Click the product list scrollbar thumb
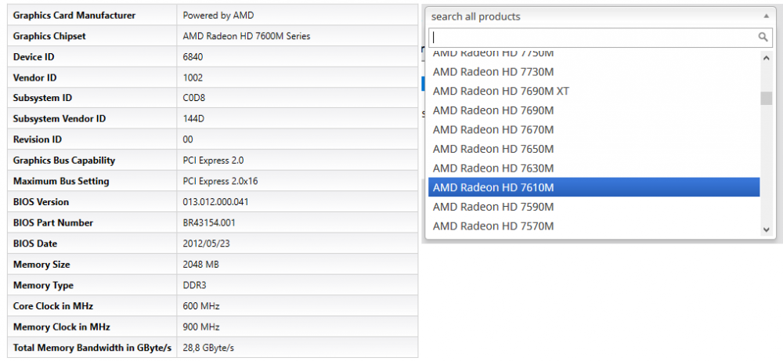783x361 pixels. coord(767,99)
